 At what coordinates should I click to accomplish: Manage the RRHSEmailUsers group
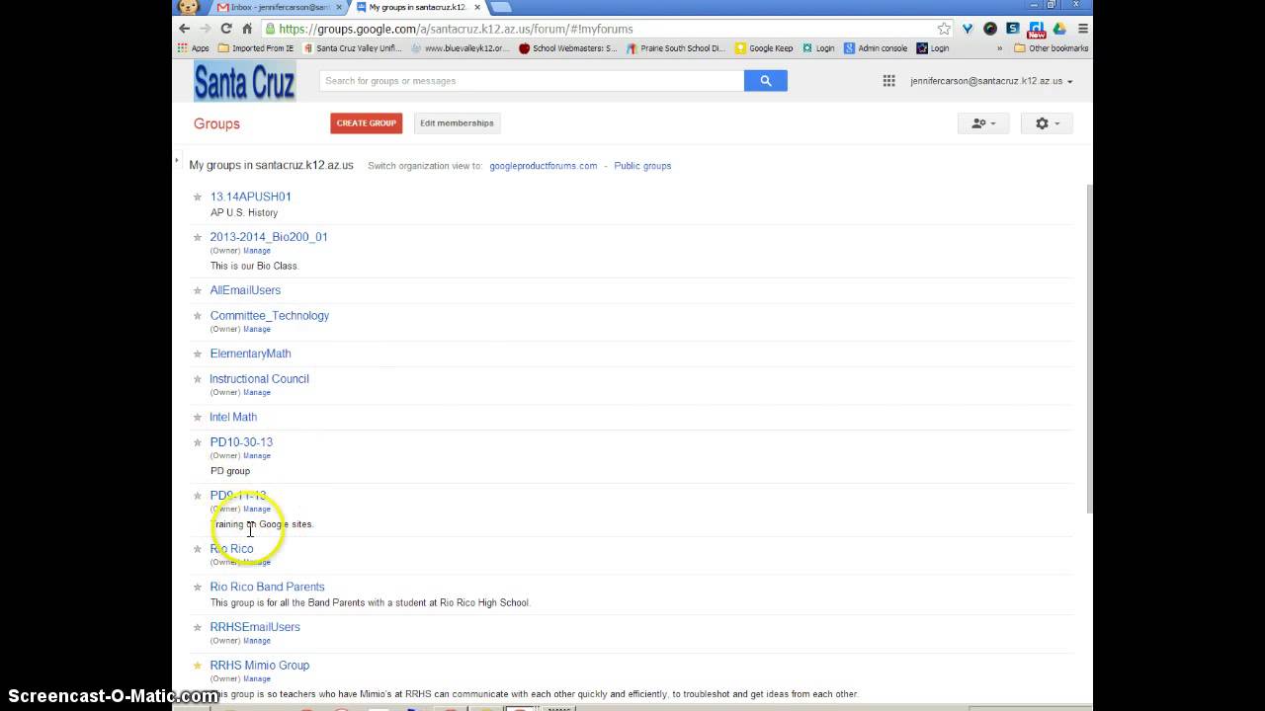[257, 641]
